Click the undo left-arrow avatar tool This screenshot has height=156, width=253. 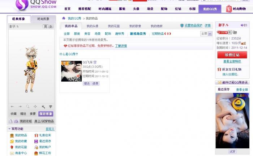tap(12, 107)
